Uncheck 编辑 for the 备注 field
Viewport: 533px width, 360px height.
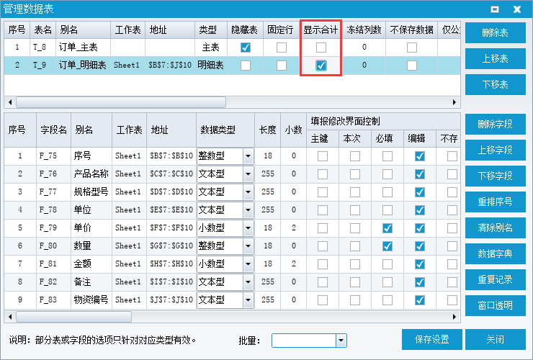420,282
